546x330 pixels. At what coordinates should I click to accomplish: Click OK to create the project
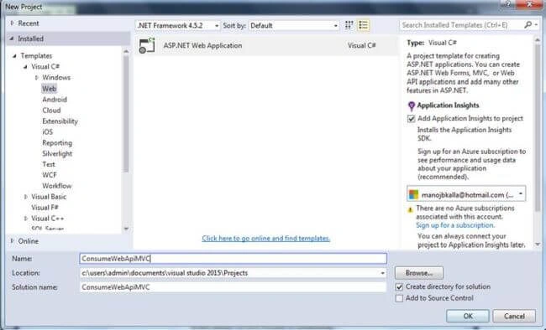point(468,316)
